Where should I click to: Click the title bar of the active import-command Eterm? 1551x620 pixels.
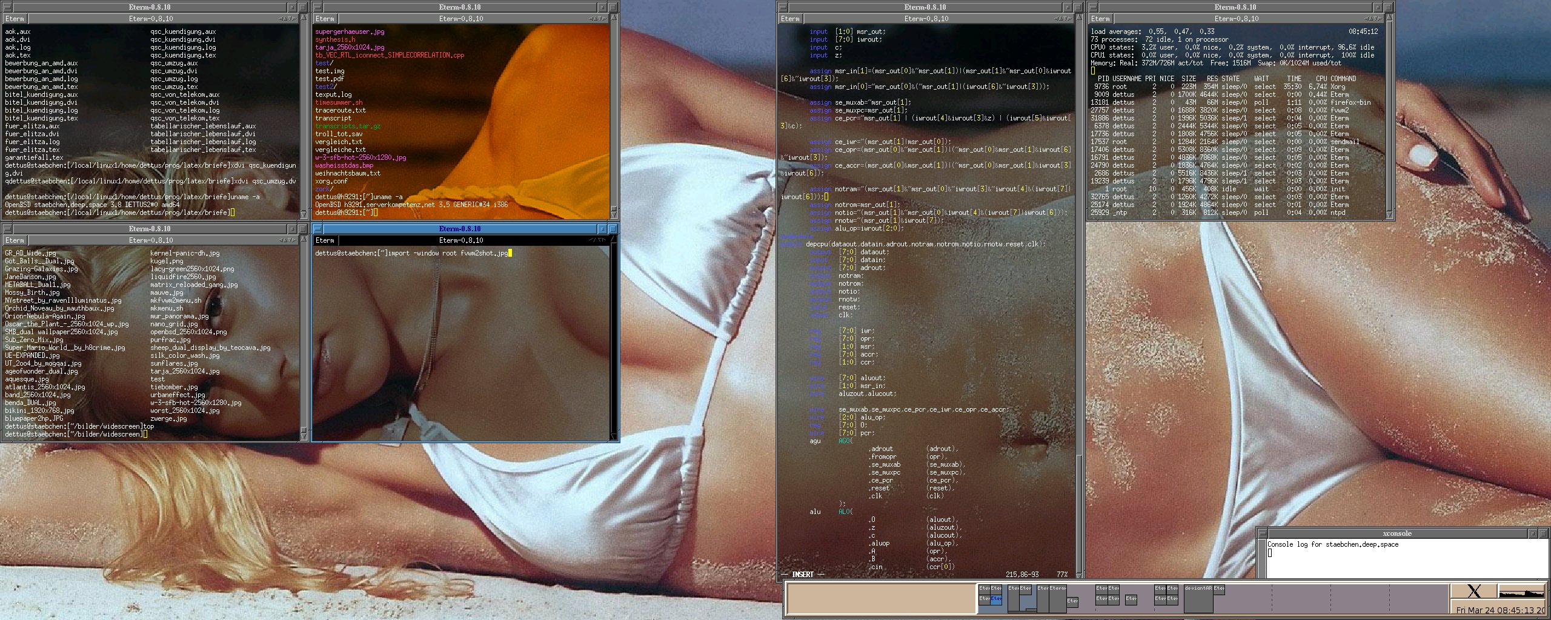point(459,229)
